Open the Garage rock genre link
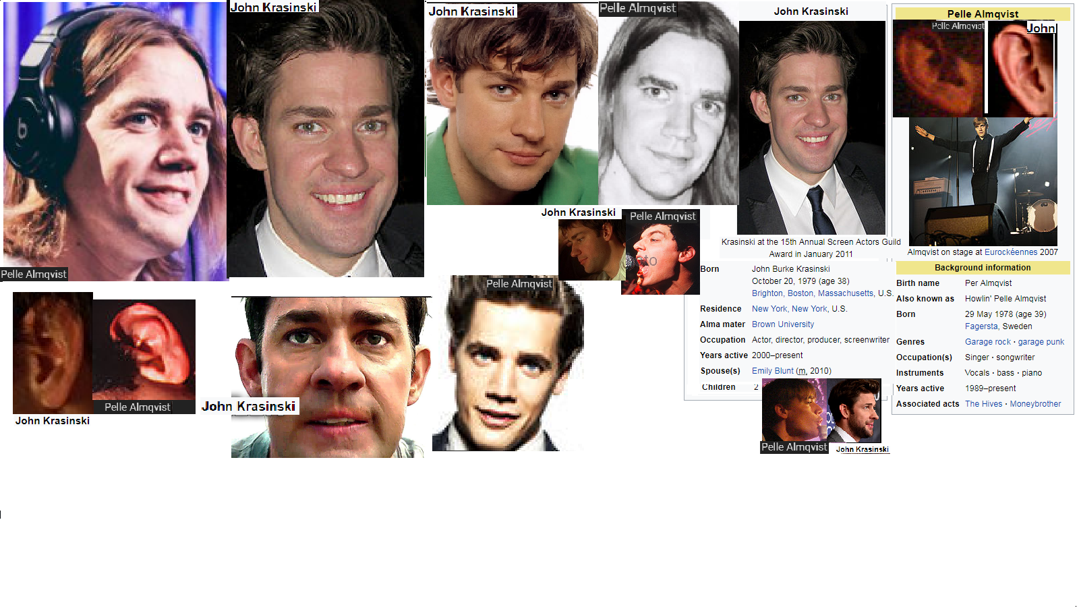1079x607 pixels. pyautogui.click(x=987, y=342)
